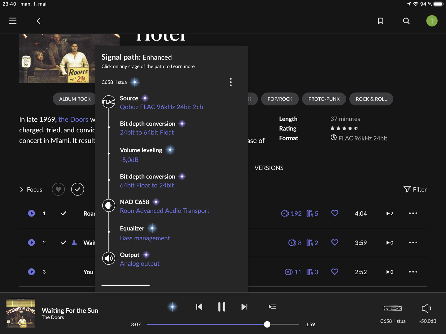446x334 pixels.
Task: Click signal quality star beside C658 i stua
Action: [135, 82]
